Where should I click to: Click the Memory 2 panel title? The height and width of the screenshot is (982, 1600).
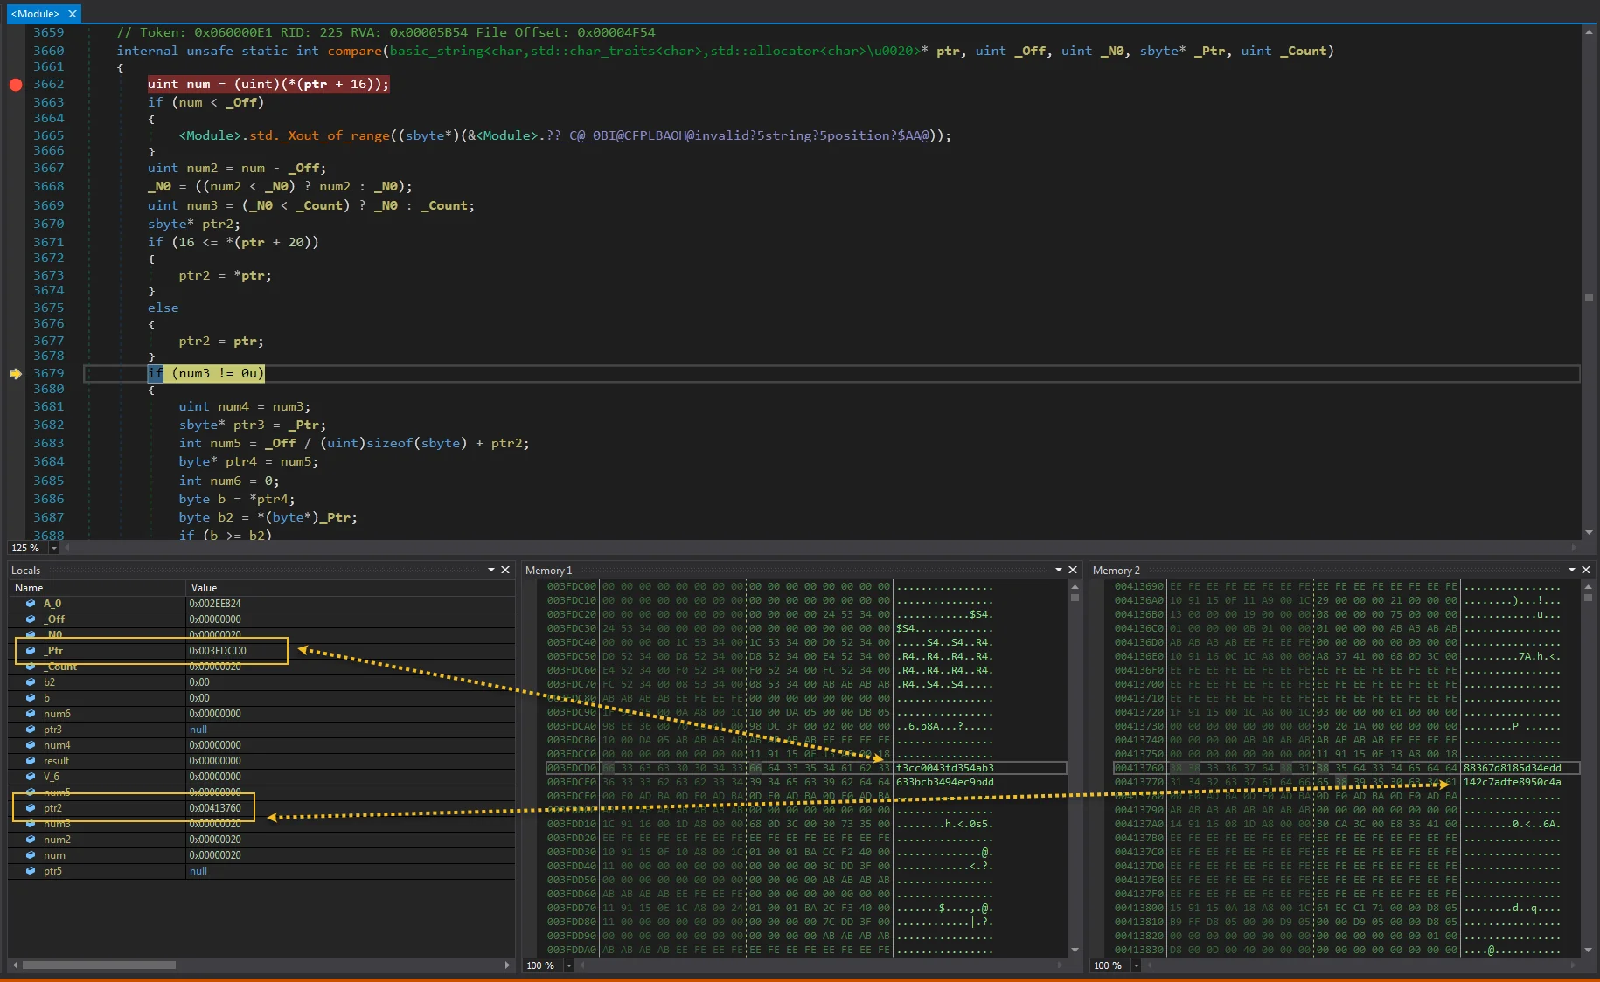1117,570
